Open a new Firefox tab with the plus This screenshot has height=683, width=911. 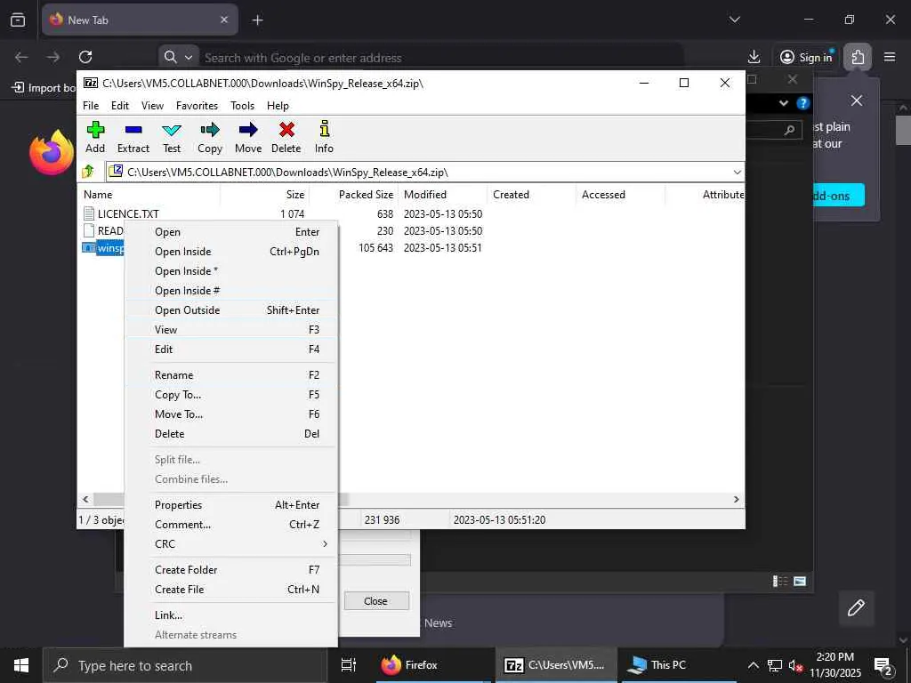pyautogui.click(x=257, y=20)
